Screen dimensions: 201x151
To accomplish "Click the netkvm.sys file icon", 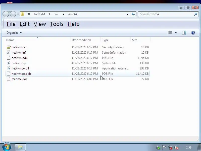I will [x=9, y=63].
